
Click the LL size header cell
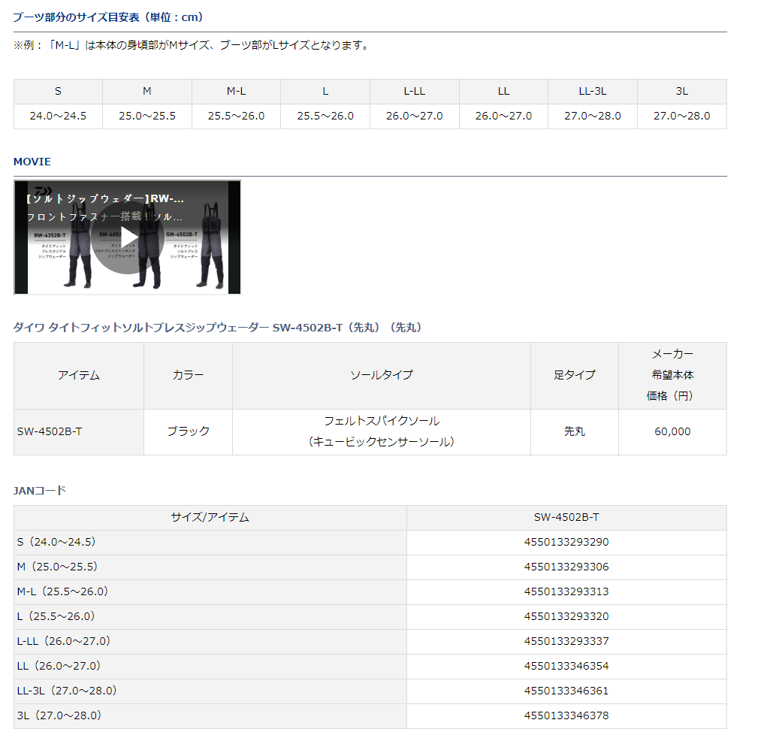[503, 92]
